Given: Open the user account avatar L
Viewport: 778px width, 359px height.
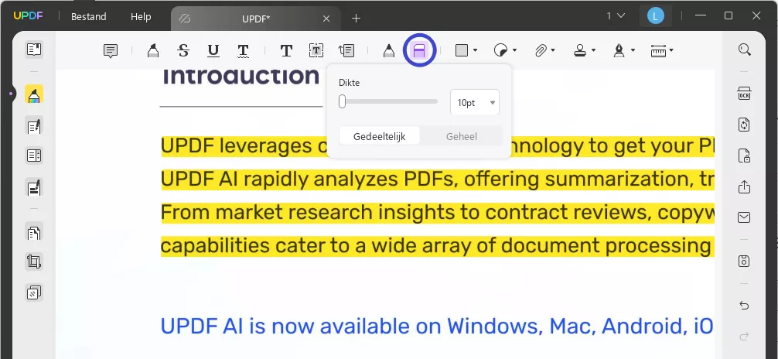Looking at the screenshot, I should click(656, 16).
